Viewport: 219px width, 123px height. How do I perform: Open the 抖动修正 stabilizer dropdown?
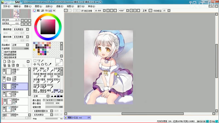(x=169, y=11)
